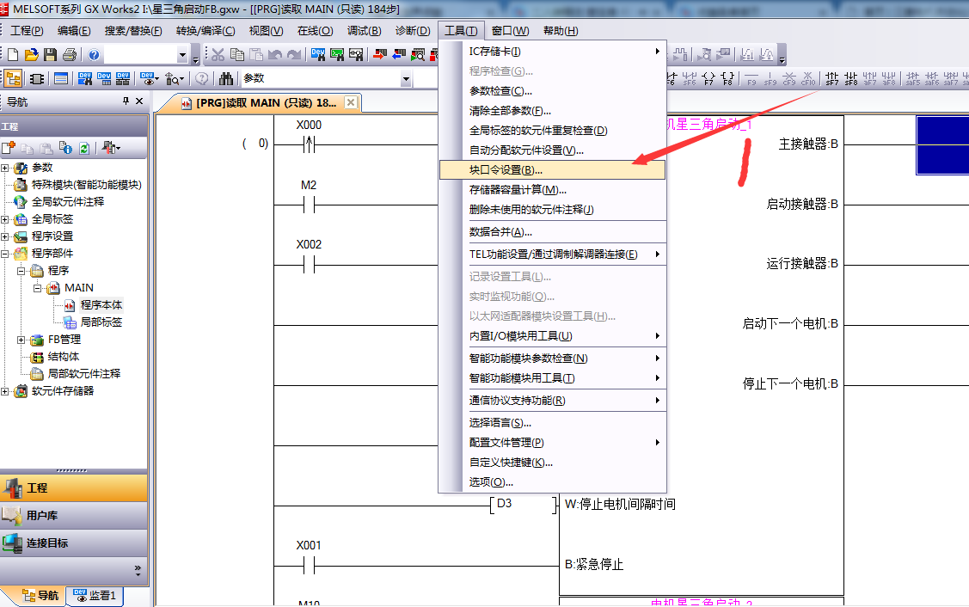
Task: Insert coil using the F7 ladder icon
Action: [x=708, y=79]
